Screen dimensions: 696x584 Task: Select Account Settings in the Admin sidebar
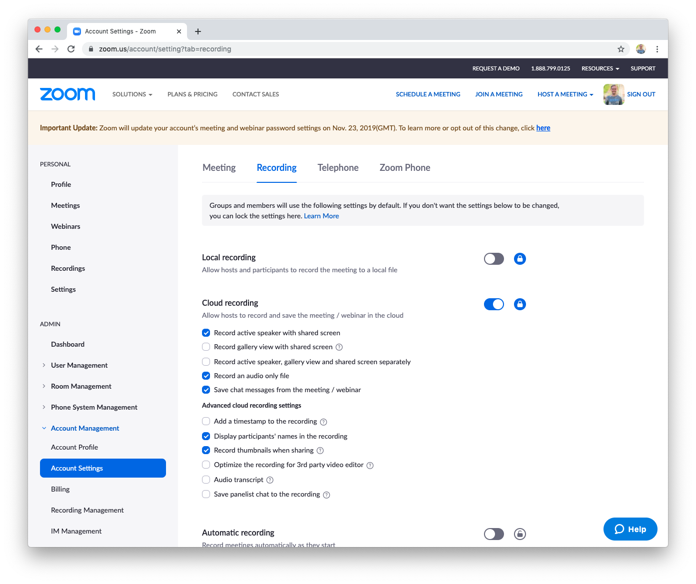[103, 468]
